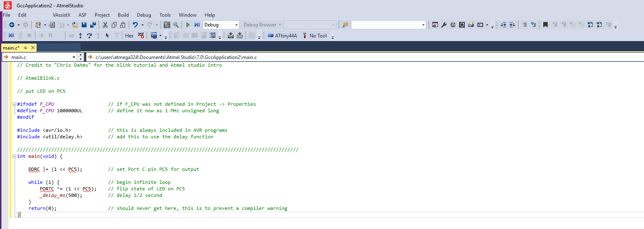644x229 pixels.
Task: Click the Step Into arrow icon
Action: tap(80, 35)
